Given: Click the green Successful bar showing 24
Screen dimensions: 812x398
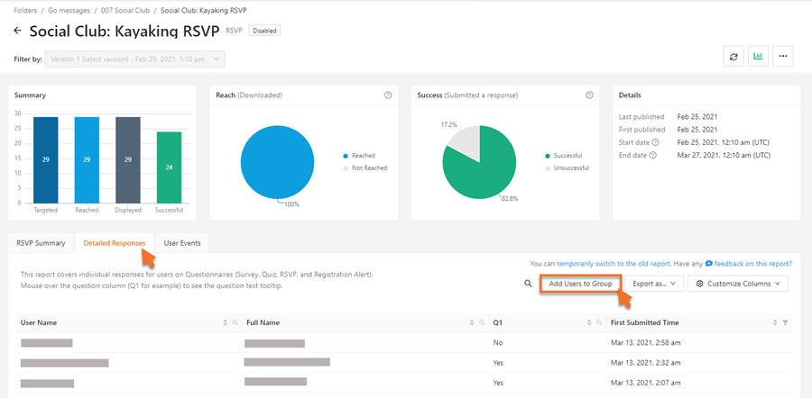Looking at the screenshot, I should pyautogui.click(x=169, y=167).
